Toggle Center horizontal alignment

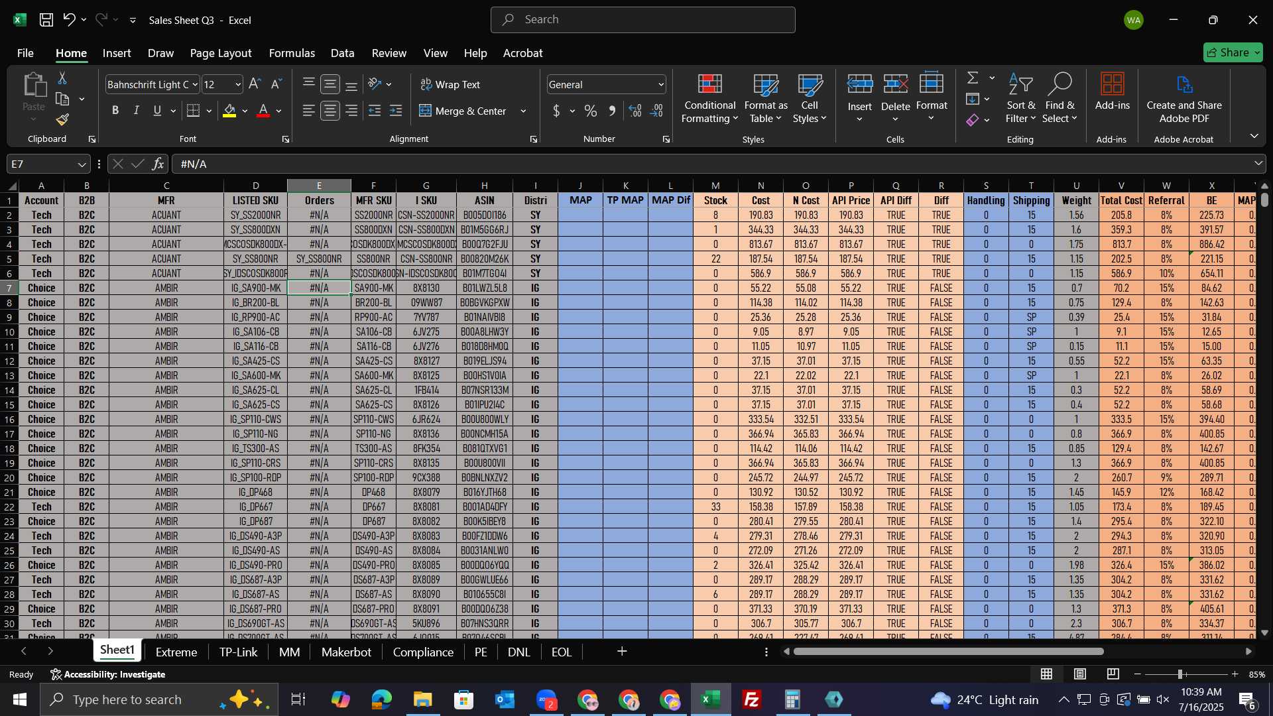(330, 111)
